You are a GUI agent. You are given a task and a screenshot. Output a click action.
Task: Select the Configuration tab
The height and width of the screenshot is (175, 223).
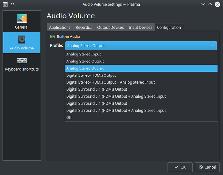(x=169, y=27)
